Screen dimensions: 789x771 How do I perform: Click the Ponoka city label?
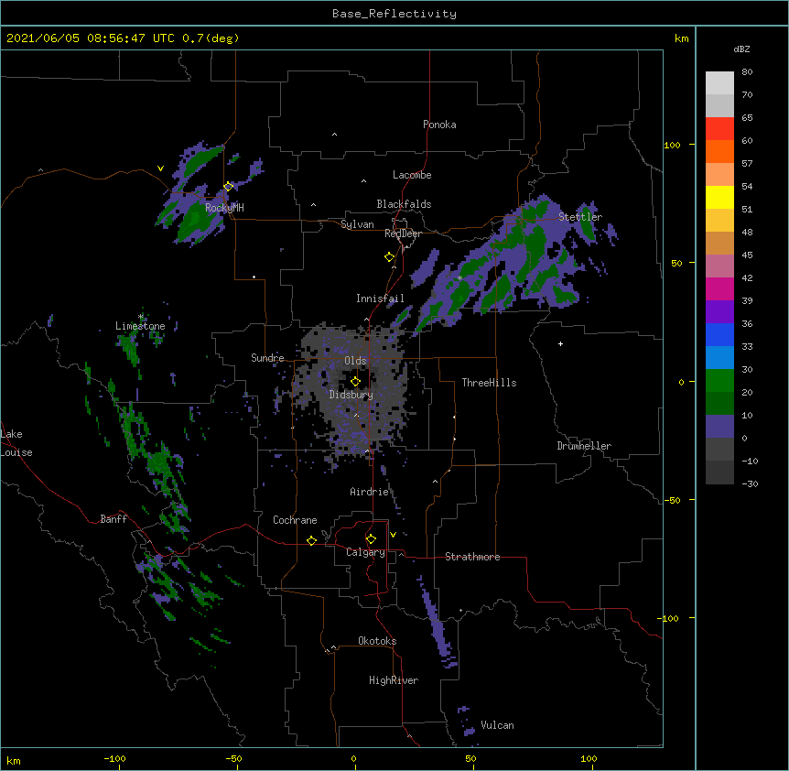[x=439, y=125]
